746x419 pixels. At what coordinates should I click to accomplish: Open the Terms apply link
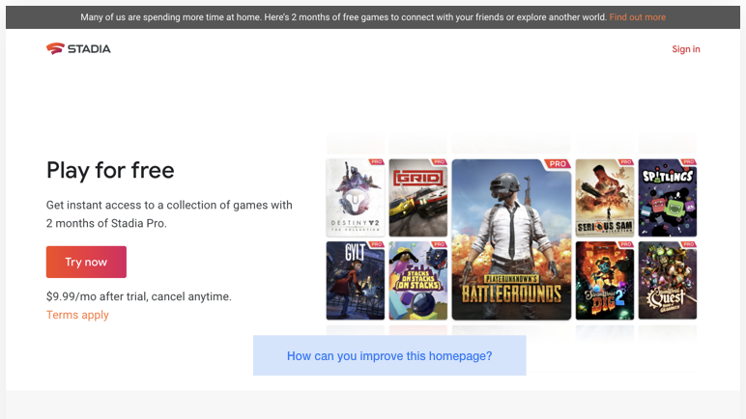point(77,315)
